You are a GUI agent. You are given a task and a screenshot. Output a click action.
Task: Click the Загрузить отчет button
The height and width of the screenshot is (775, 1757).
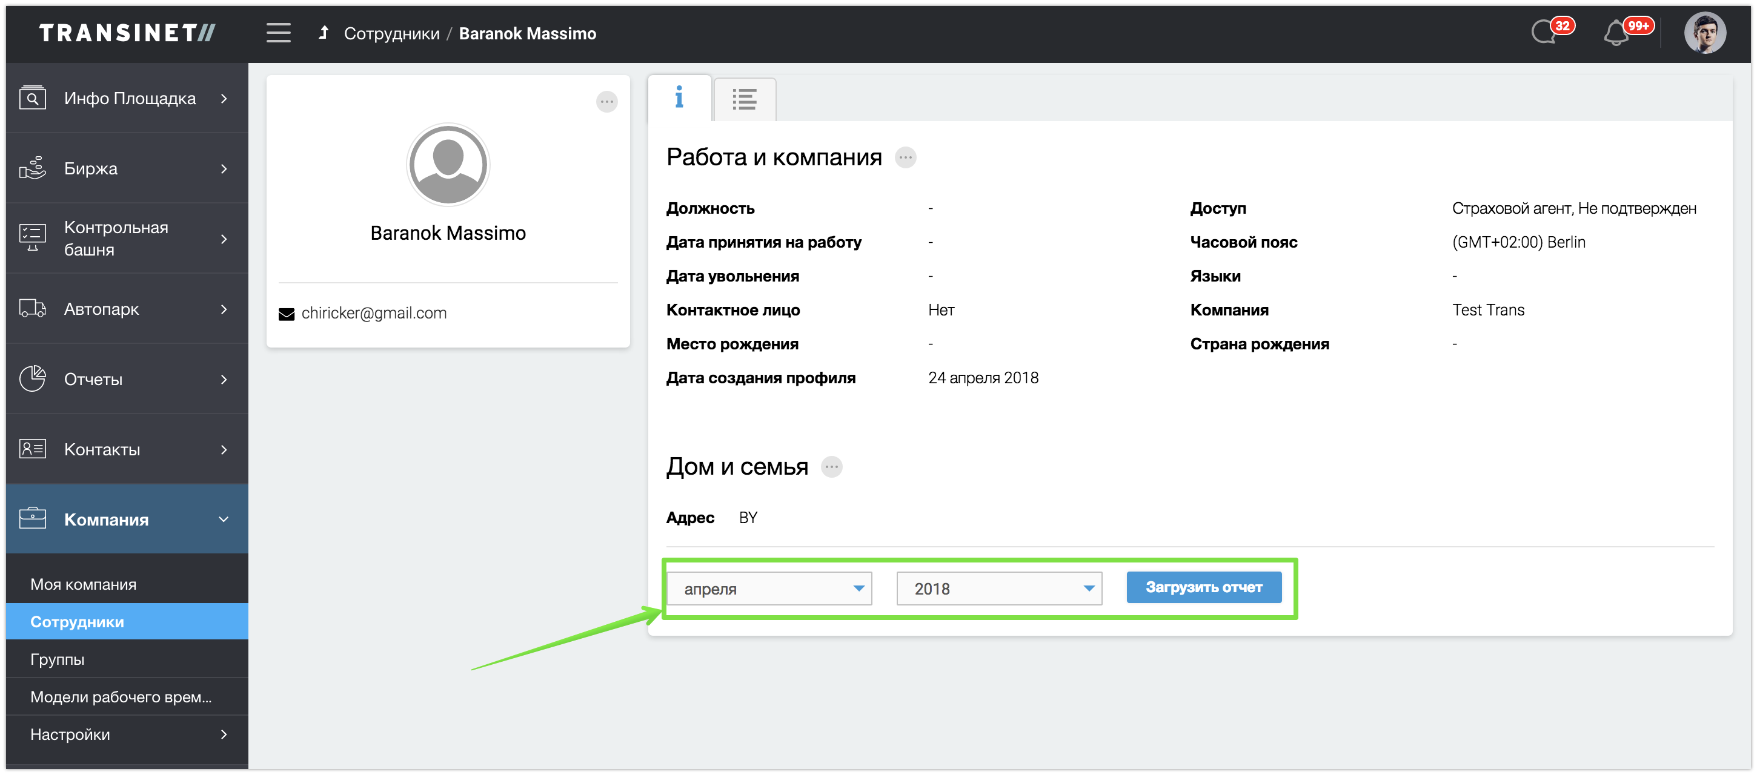click(1203, 587)
